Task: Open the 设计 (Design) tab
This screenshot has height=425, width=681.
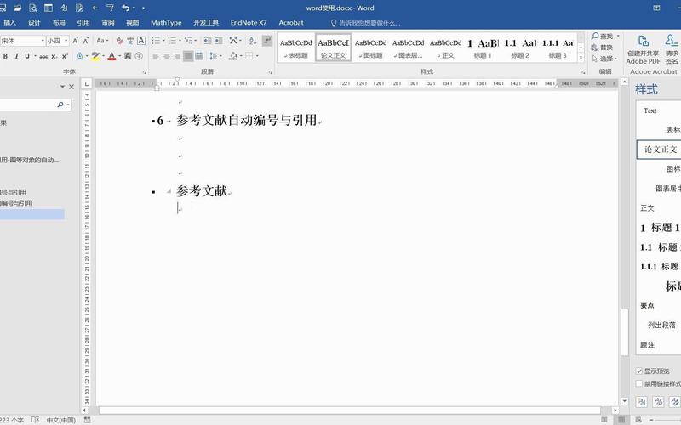Action: [34, 23]
